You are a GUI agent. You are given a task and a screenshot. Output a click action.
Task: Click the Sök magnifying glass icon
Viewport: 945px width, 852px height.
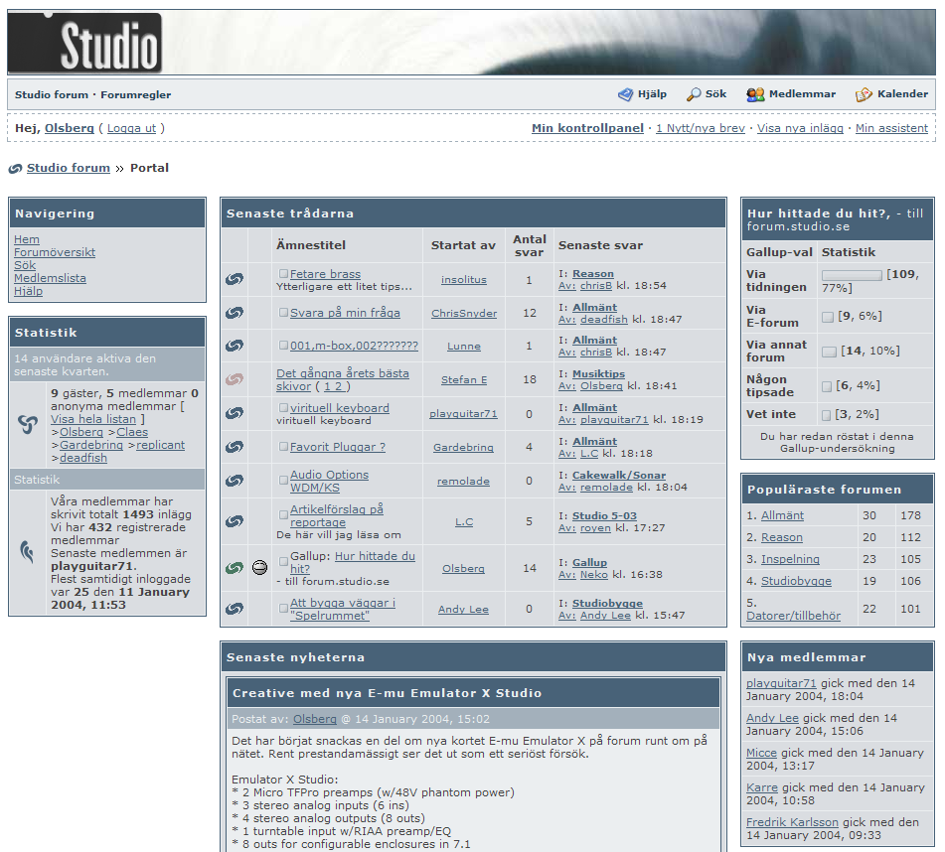click(694, 94)
